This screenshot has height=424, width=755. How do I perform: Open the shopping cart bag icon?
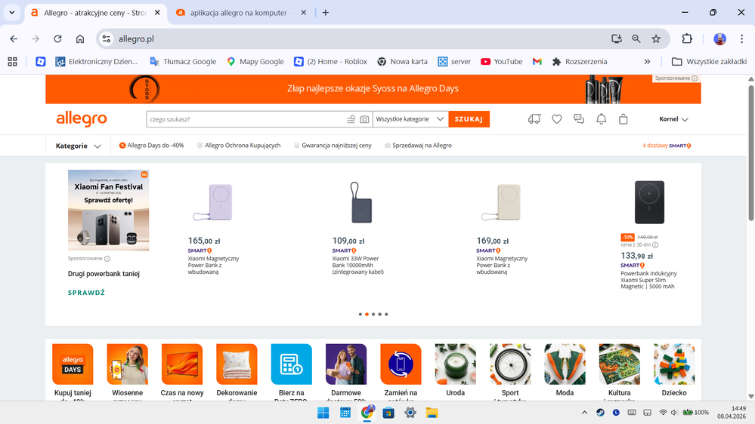623,119
